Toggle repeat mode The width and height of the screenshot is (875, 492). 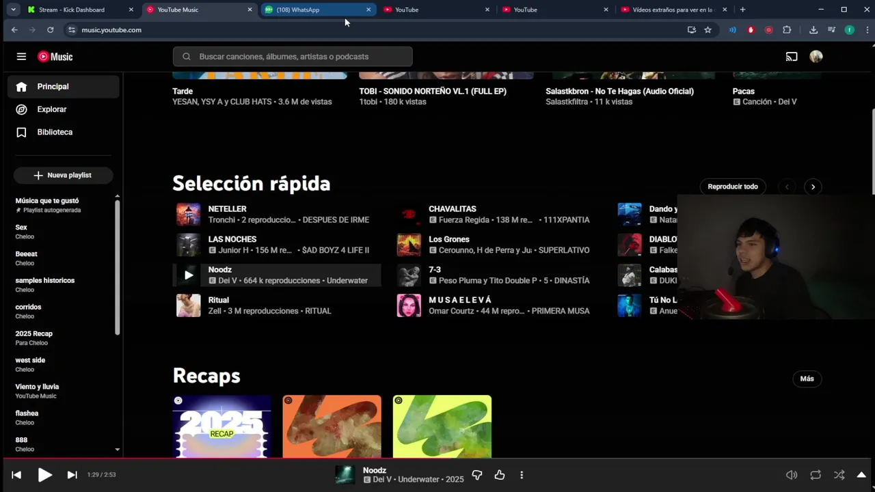point(816,475)
